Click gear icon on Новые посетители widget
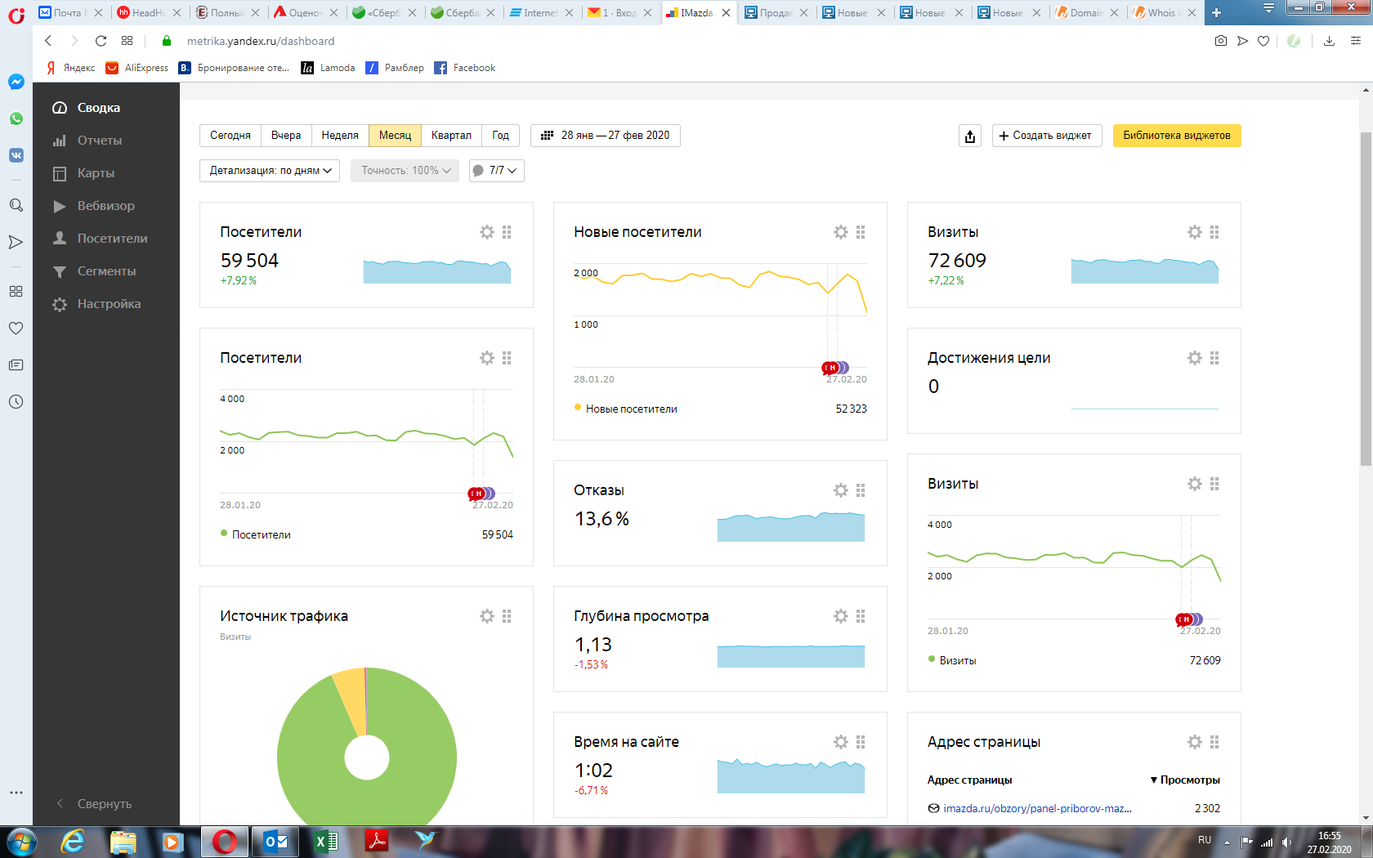Screen dimensions: 1373x858 pyautogui.click(x=840, y=232)
